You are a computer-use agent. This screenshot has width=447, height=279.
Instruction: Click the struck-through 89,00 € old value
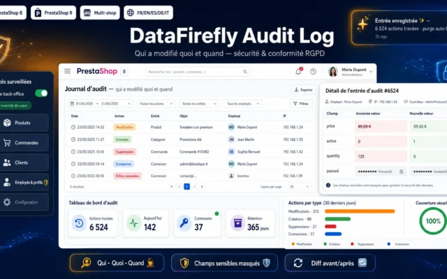tap(365, 126)
